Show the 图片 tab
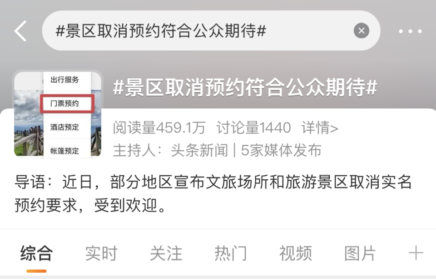 click(360, 253)
